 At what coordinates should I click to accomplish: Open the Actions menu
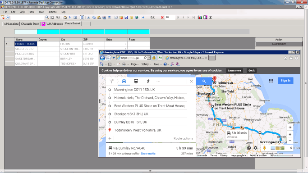click(52, 12)
